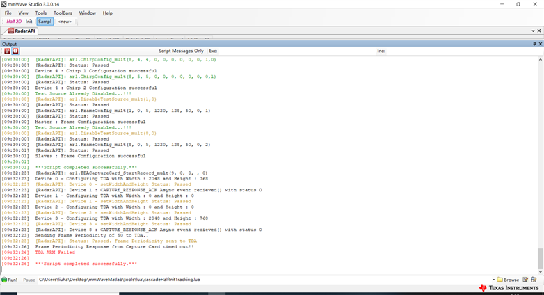Click the Init toolbar button
This screenshot has width=544, height=295.
click(29, 22)
